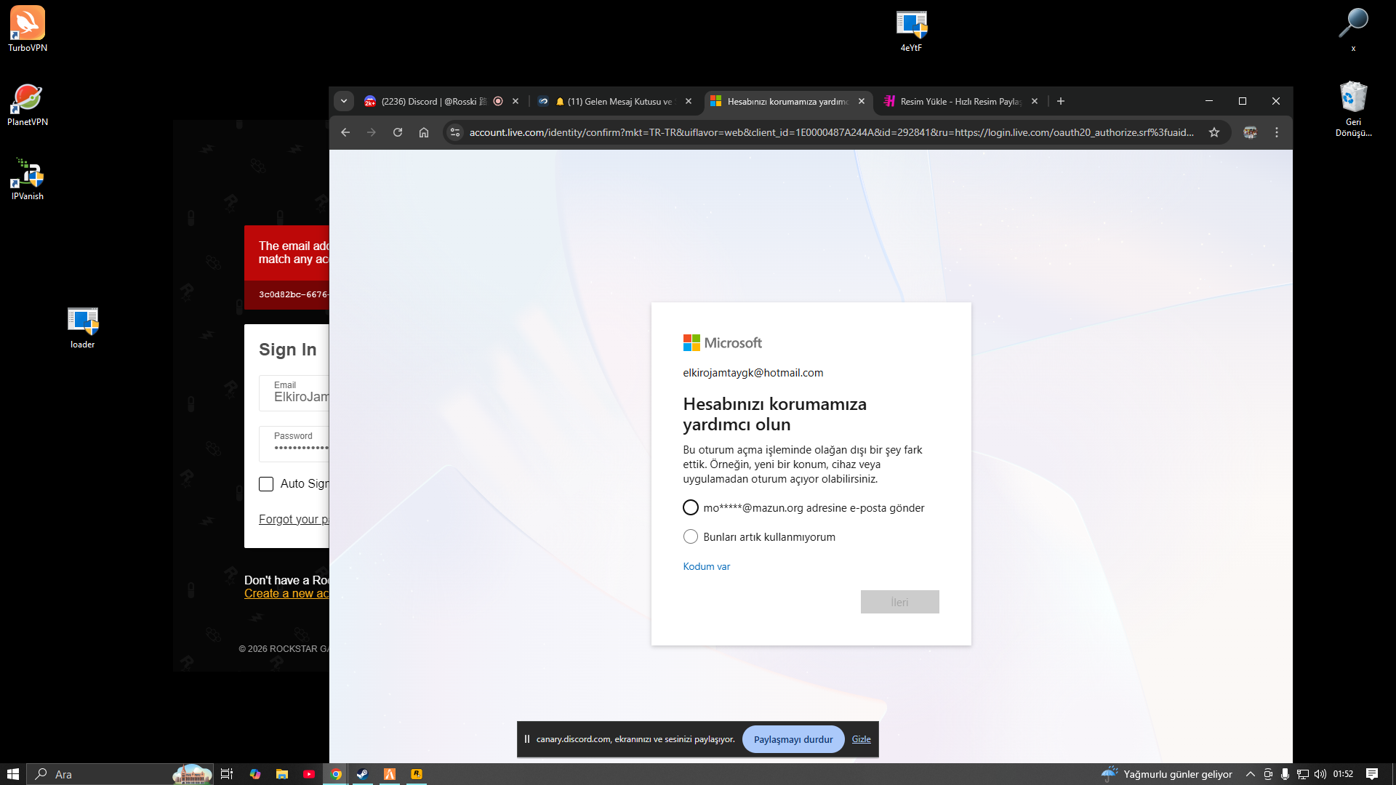Click the Create a new account link
Viewport: 1396px width, 785px height.
click(286, 593)
